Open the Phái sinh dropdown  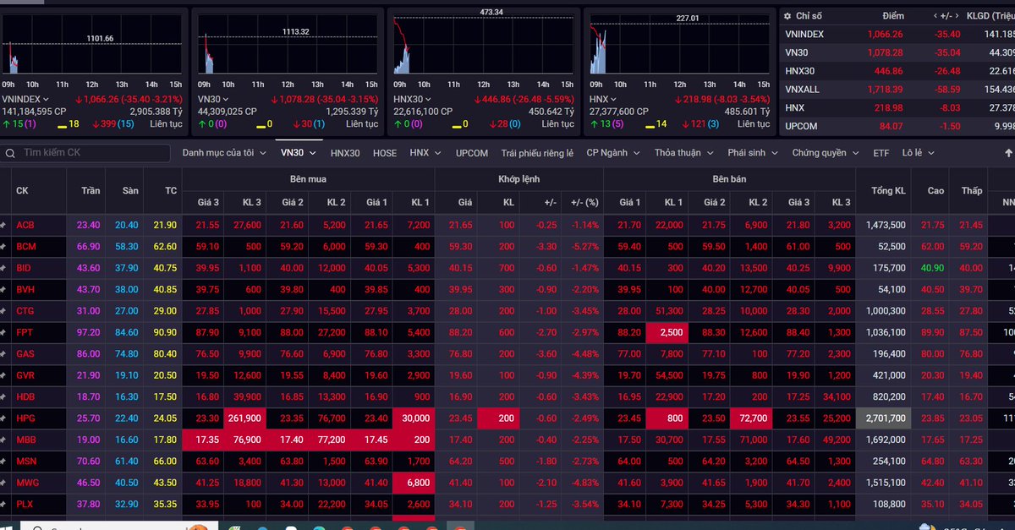[752, 153]
